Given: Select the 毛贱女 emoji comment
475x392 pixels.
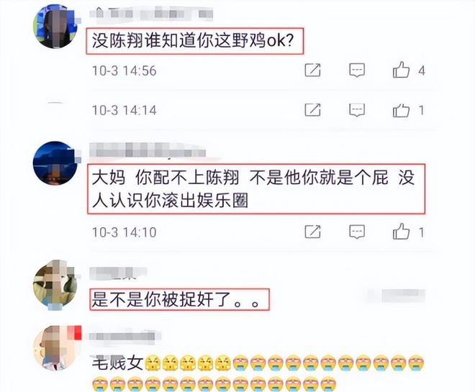Looking at the screenshot, I should [x=258, y=373].
